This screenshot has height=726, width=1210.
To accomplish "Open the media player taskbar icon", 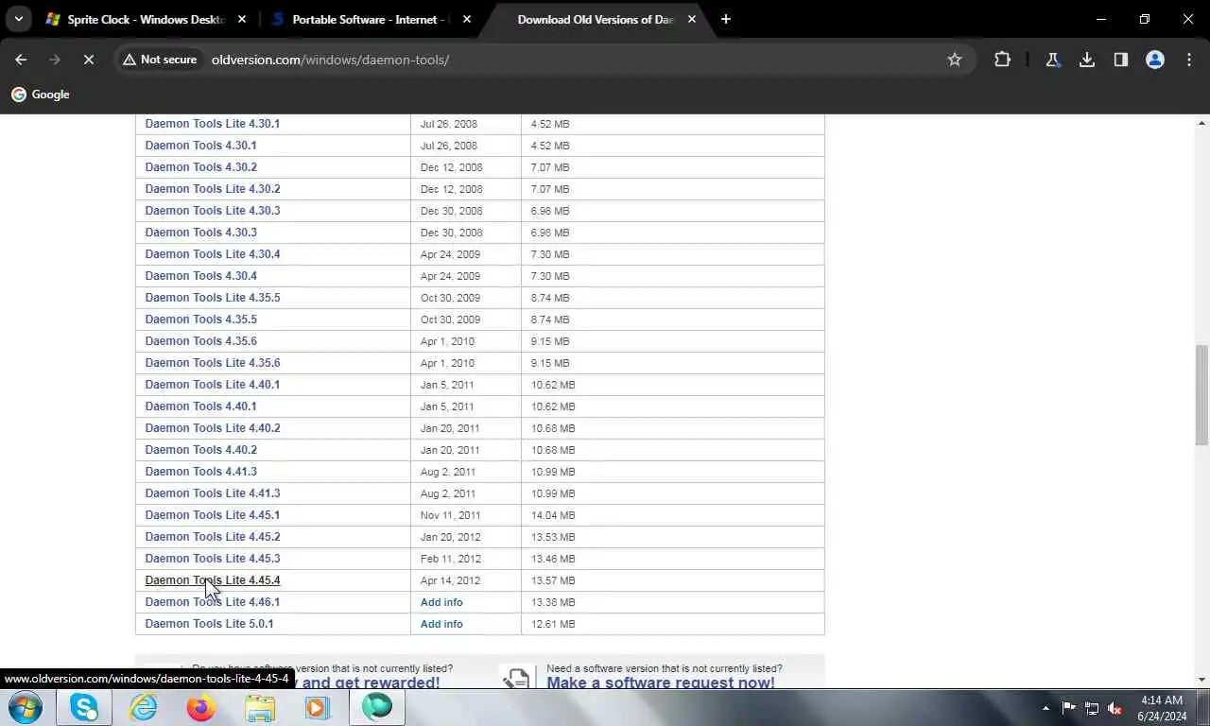I will [x=317, y=707].
